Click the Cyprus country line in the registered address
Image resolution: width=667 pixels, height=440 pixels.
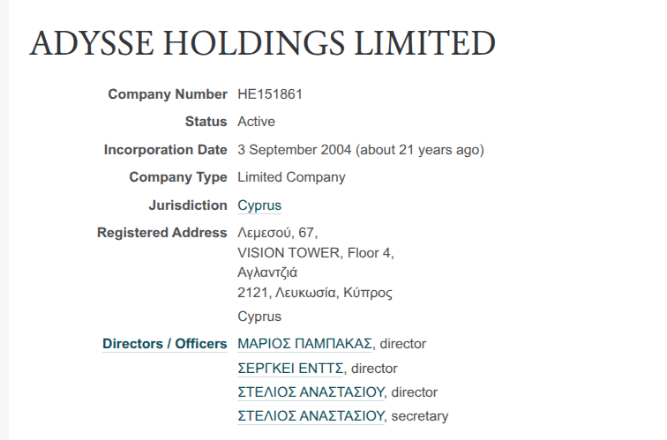click(259, 316)
